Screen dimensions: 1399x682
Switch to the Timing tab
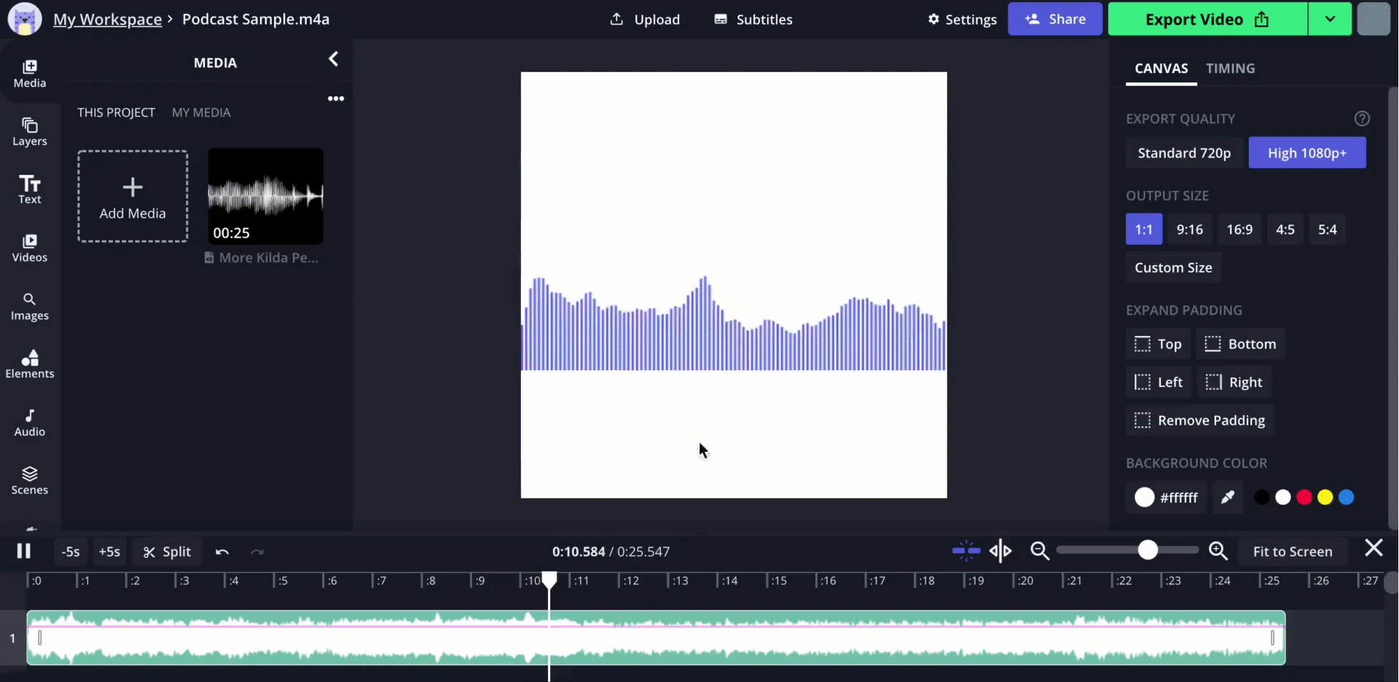[1230, 68]
